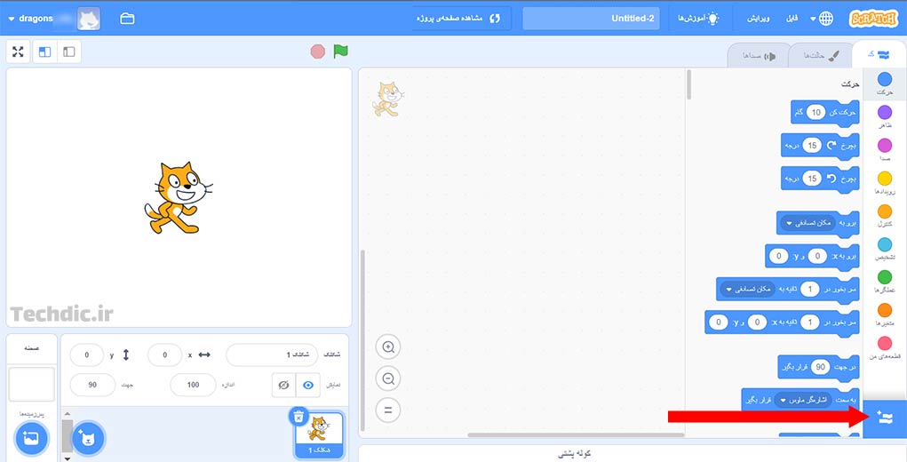
Task: Stop the project with the red stop button
Action: click(x=317, y=52)
